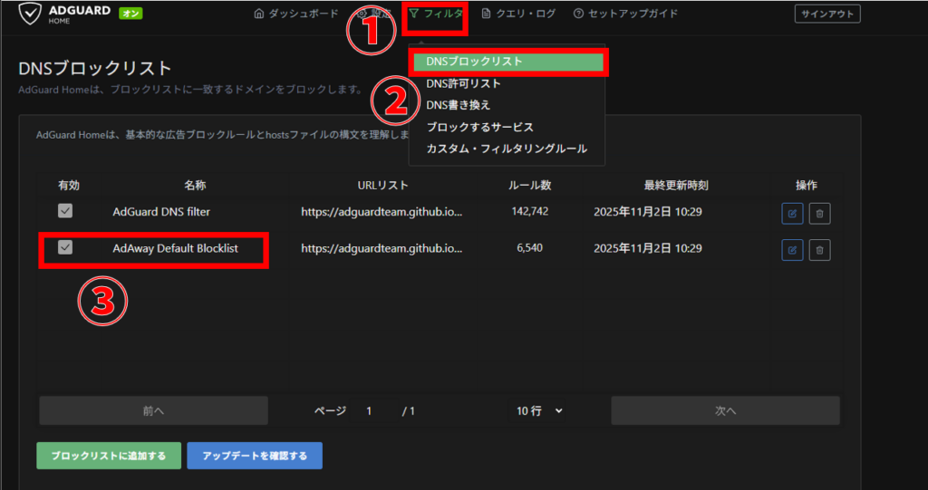Open the 10 行 rows-per-page dropdown
928x490 pixels.
click(537, 410)
